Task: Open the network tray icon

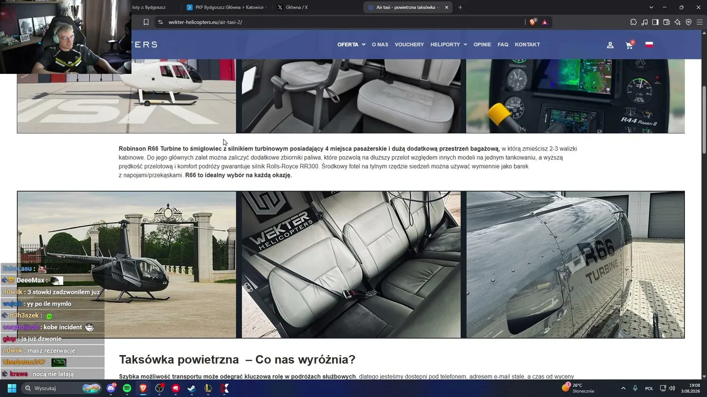Action: [x=663, y=388]
